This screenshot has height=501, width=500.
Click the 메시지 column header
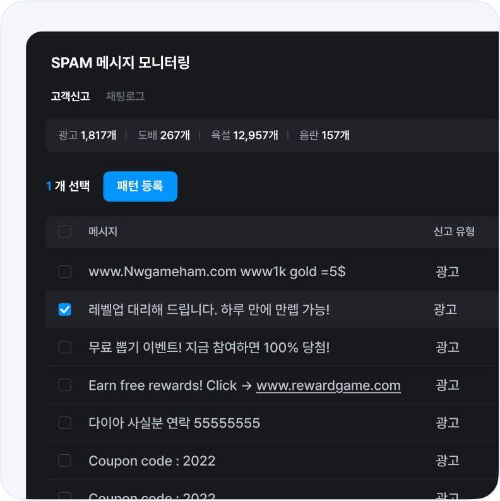(103, 232)
